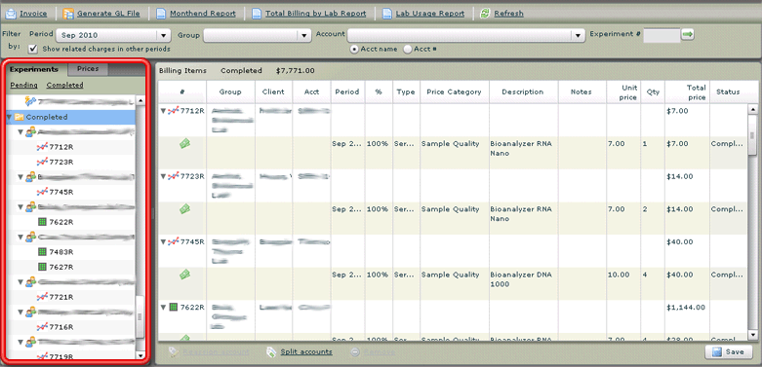
Task: Click the Monthend Report link
Action: pyautogui.click(x=203, y=14)
